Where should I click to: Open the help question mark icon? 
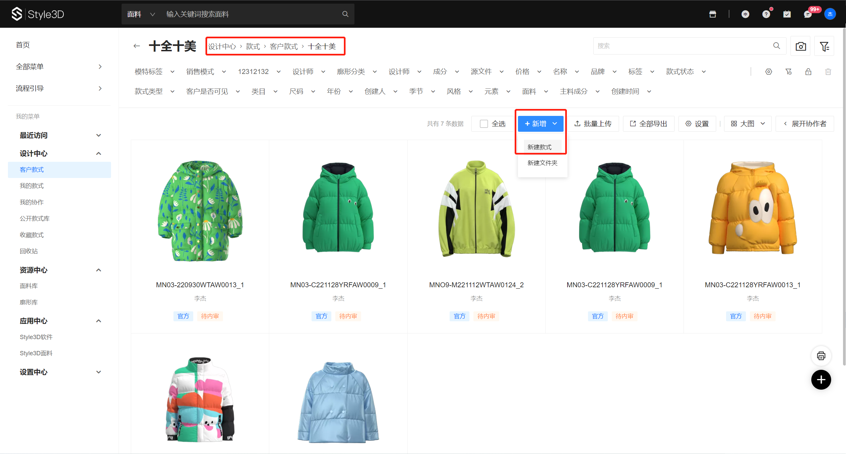tap(766, 14)
